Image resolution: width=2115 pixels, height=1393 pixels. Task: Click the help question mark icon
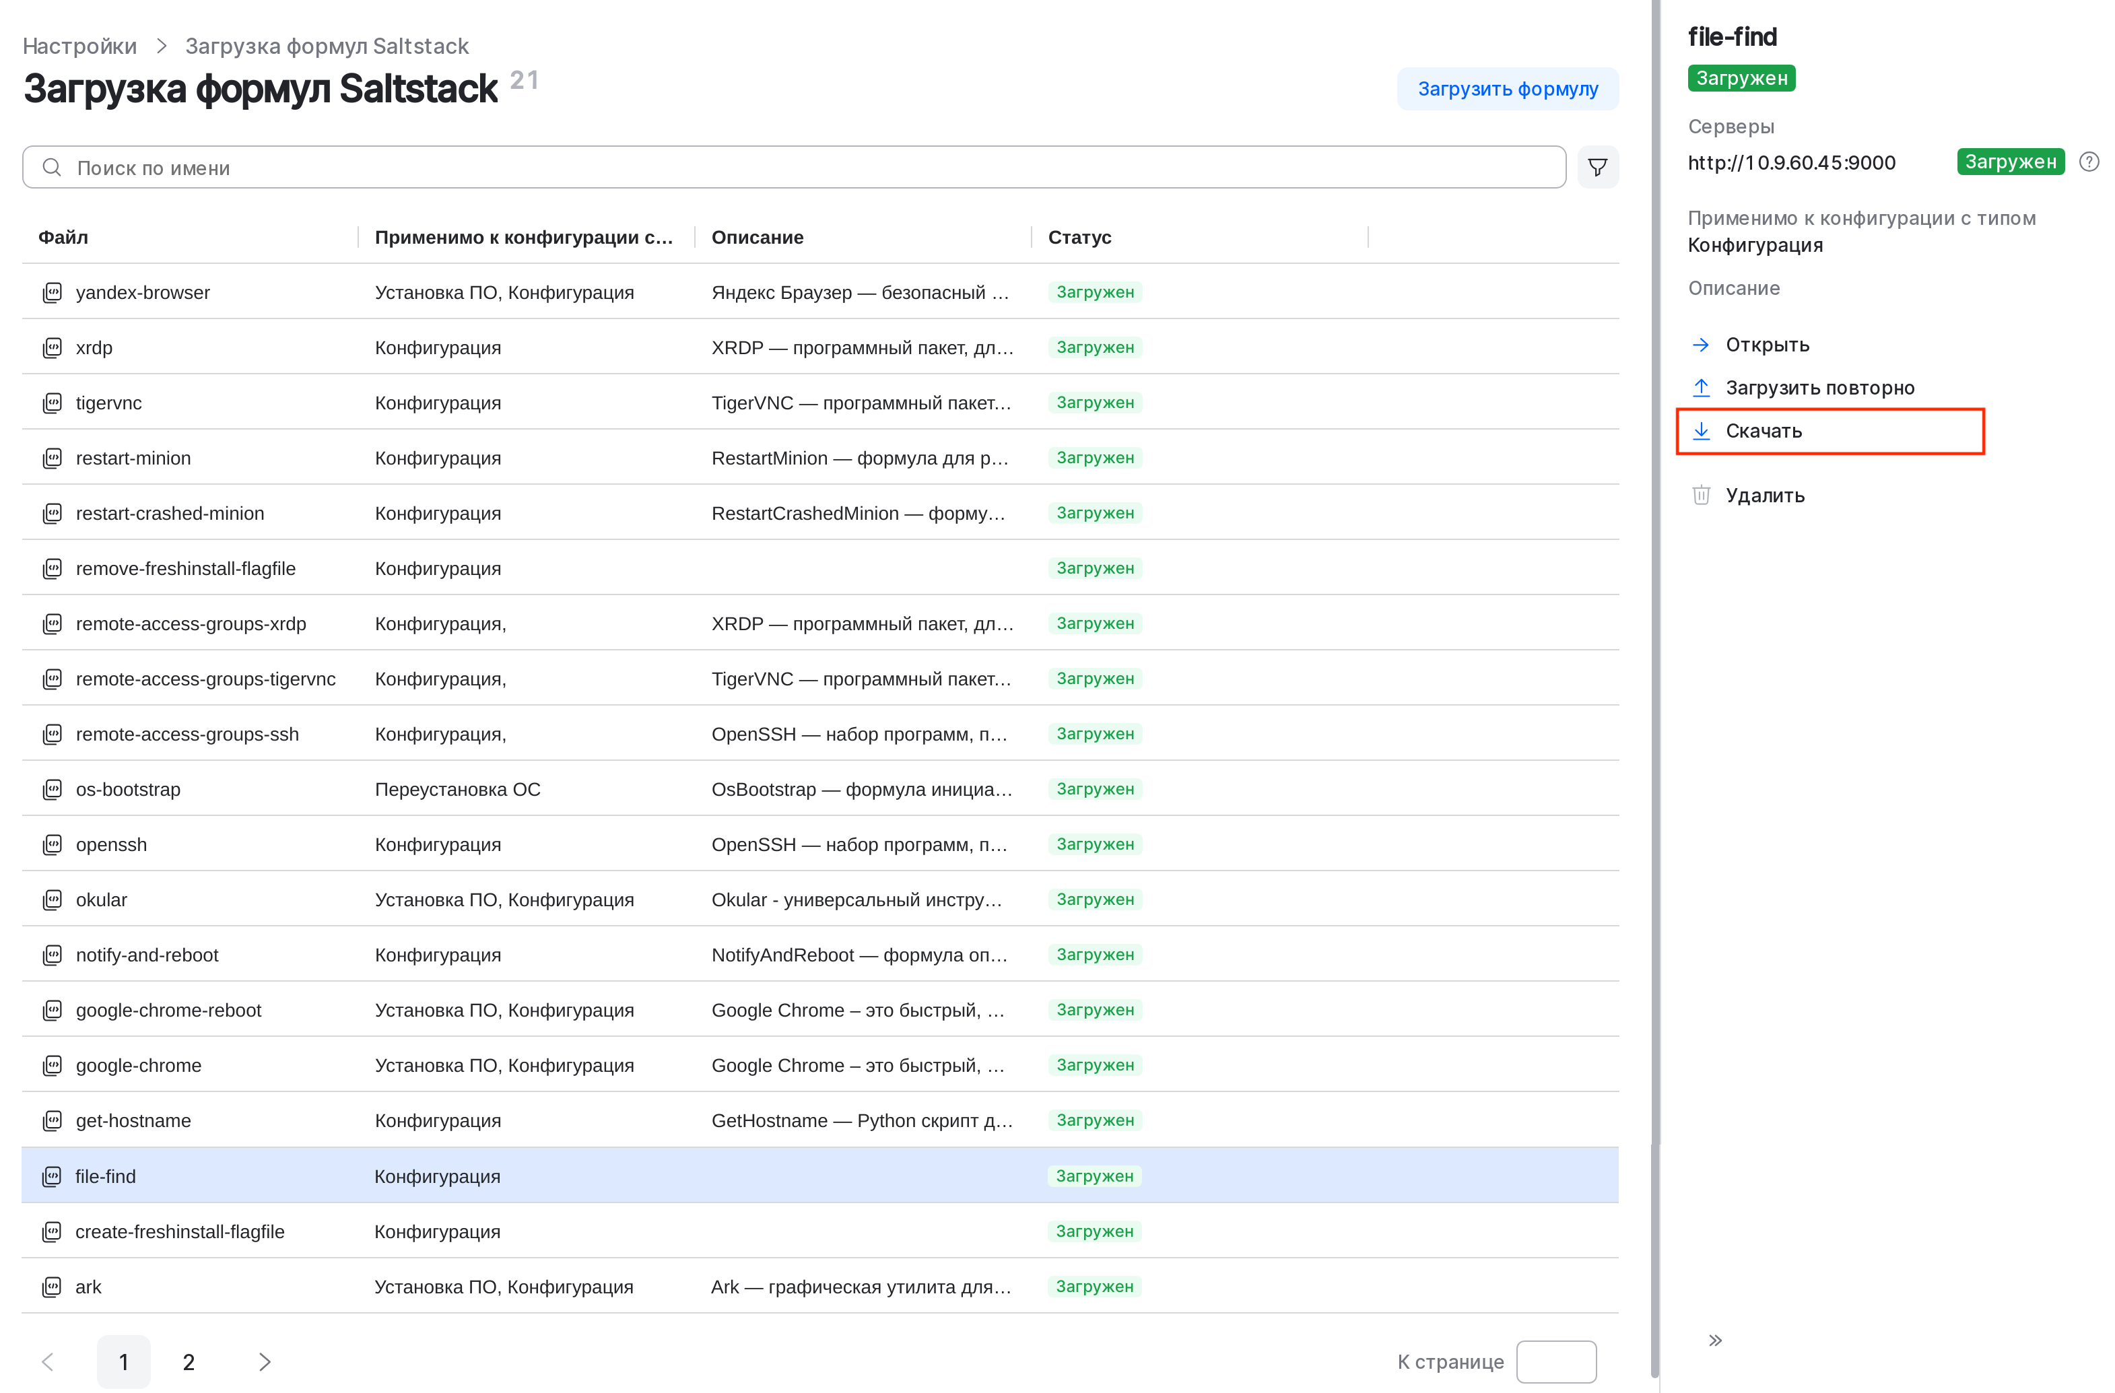tap(2088, 162)
